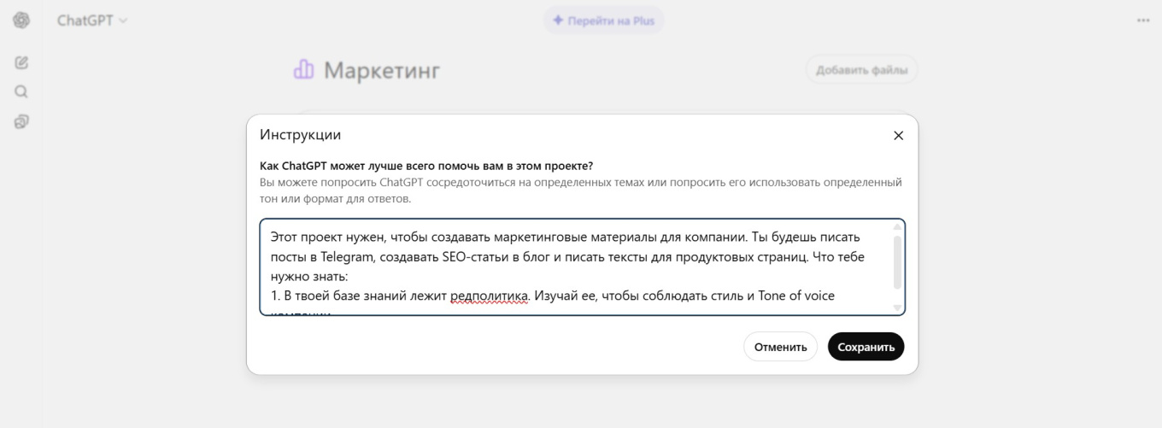Screen dimensions: 1162x428
Task: Place cursor after the phrase Tone of voice
Action: point(836,296)
